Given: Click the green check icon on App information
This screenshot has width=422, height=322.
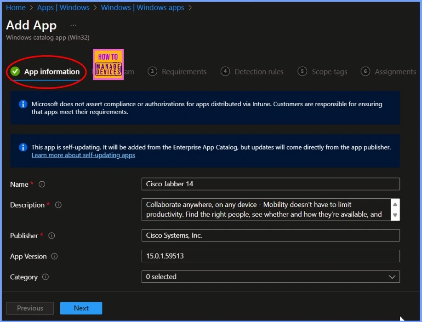Looking at the screenshot, I should click(x=15, y=72).
